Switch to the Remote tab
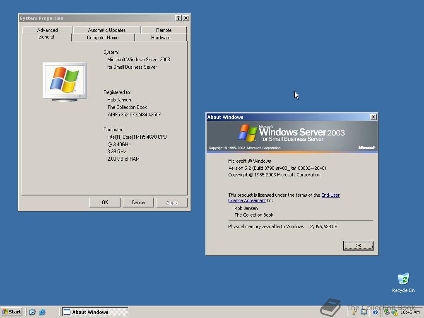Image resolution: width=424 pixels, height=318 pixels. (164, 30)
